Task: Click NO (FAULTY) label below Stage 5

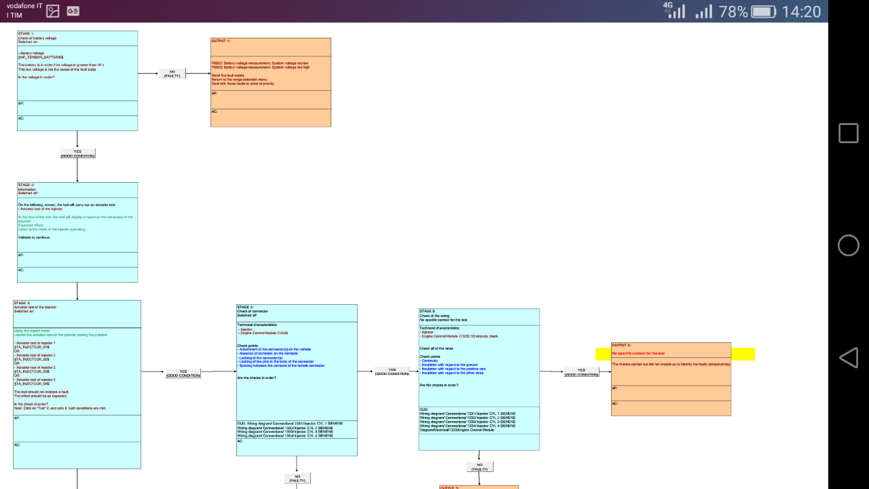Action: point(479,467)
